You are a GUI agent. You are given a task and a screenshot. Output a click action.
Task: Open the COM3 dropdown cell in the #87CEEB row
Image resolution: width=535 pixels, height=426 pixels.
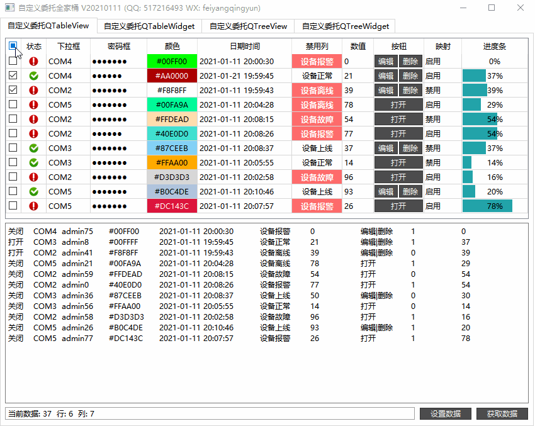click(68, 149)
